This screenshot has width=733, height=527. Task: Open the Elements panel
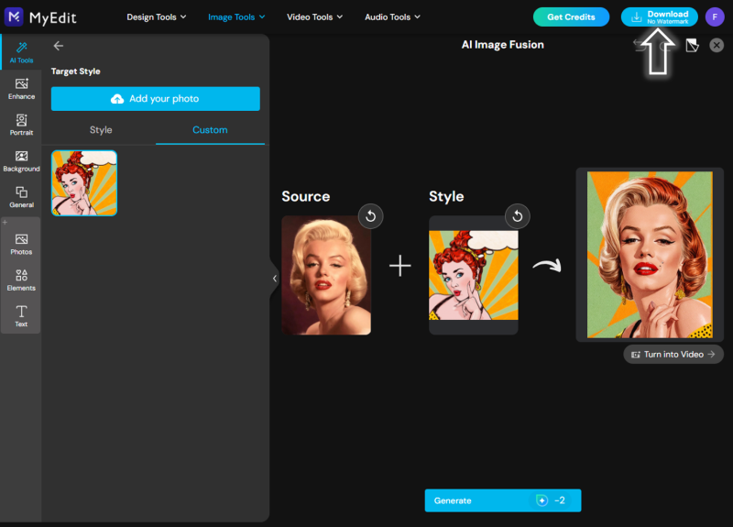[x=21, y=280]
